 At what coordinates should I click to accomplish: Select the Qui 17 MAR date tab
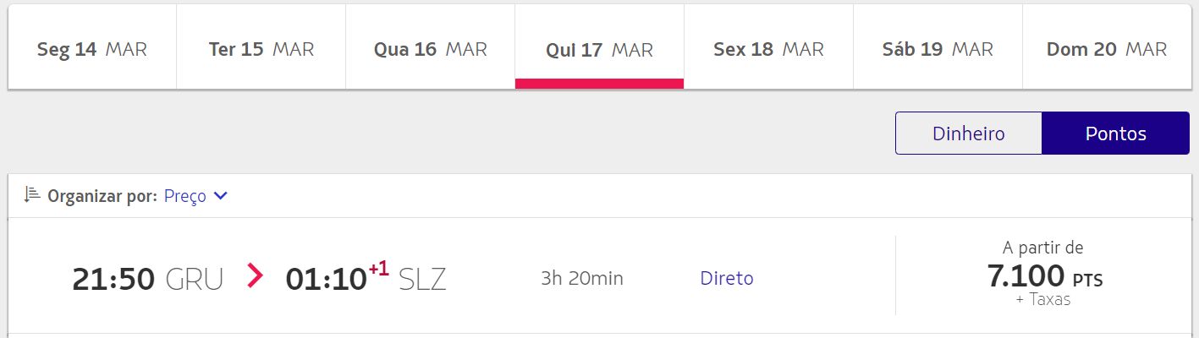coord(599,47)
